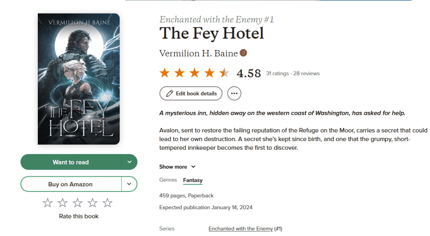Expand description with Show more

177,167
